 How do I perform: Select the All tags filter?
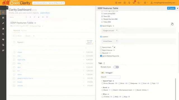[x=102, y=73]
